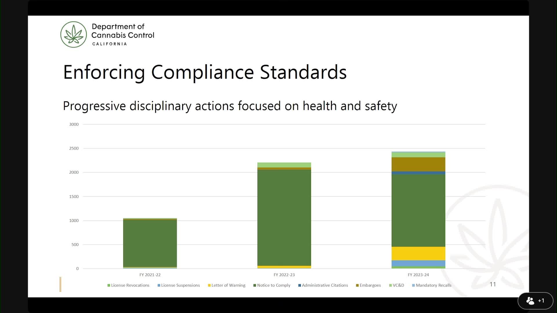The image size is (557, 313).
Task: Click the yellow Letter of Warning segment in FY 2023-24
Action: point(418,253)
